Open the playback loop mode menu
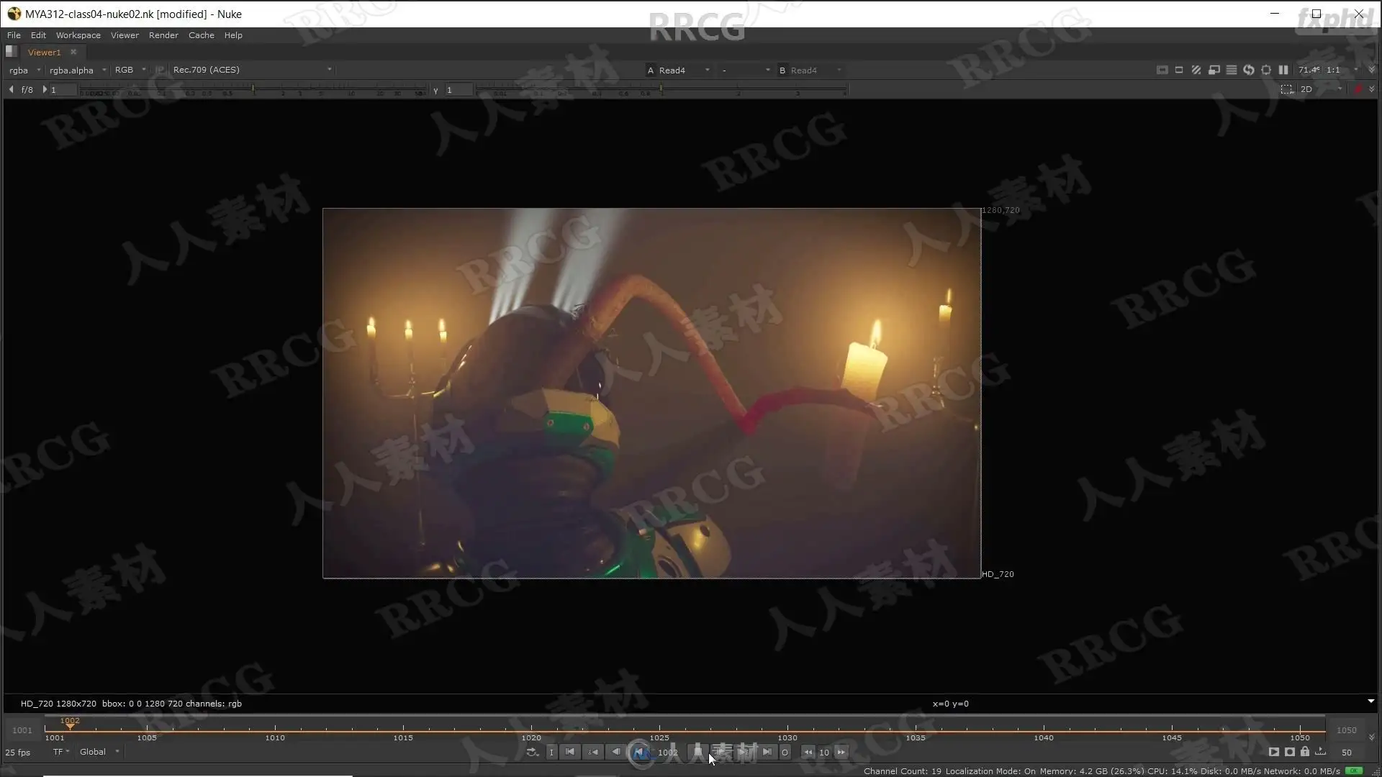The width and height of the screenshot is (1382, 777). coord(533,752)
